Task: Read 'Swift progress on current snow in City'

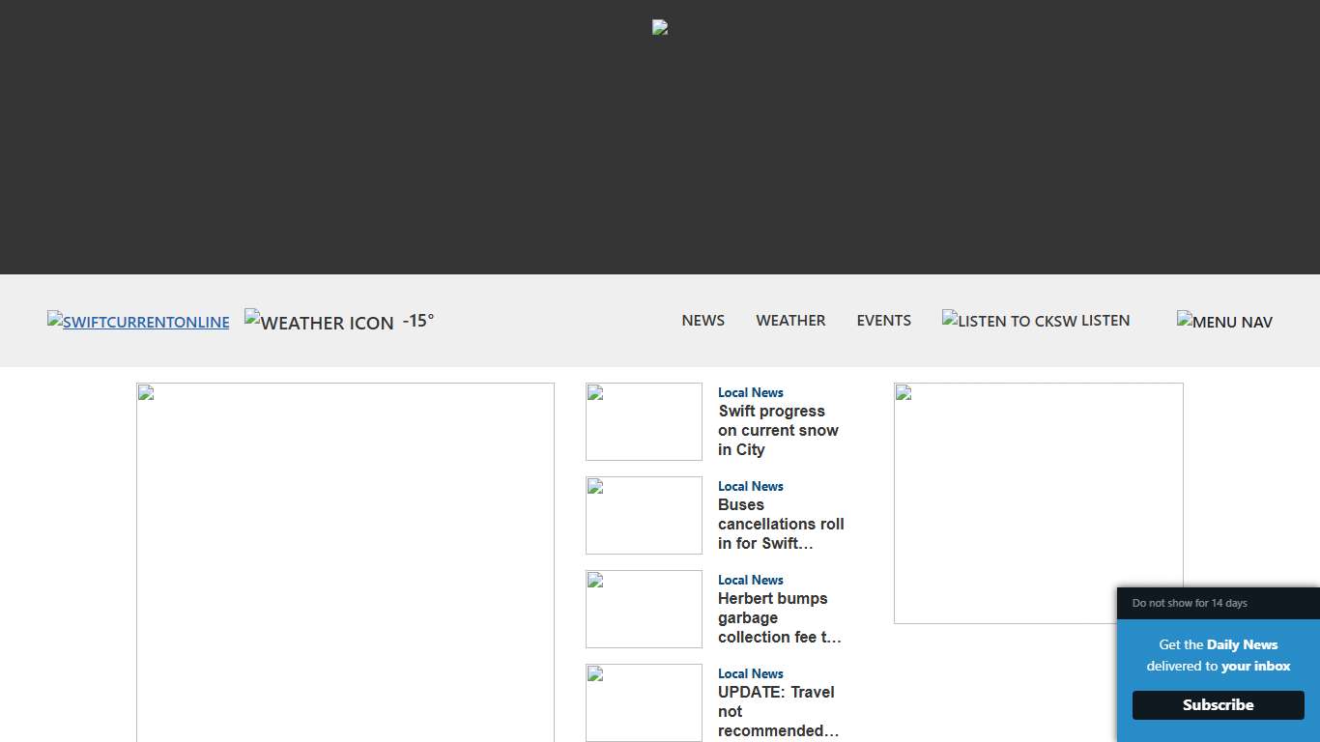Action: pyautogui.click(x=778, y=431)
